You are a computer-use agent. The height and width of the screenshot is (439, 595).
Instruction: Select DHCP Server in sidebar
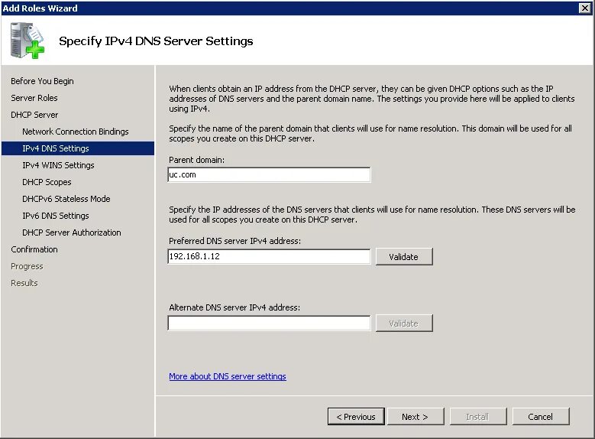(x=34, y=115)
